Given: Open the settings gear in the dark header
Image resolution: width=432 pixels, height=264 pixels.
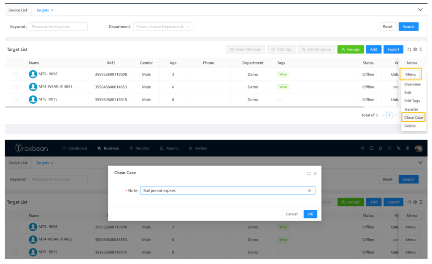Looking at the screenshot, I should coord(408,148).
